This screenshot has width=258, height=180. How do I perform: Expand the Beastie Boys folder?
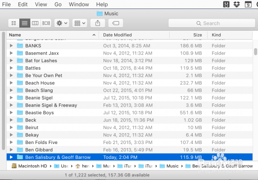(x=11, y=112)
